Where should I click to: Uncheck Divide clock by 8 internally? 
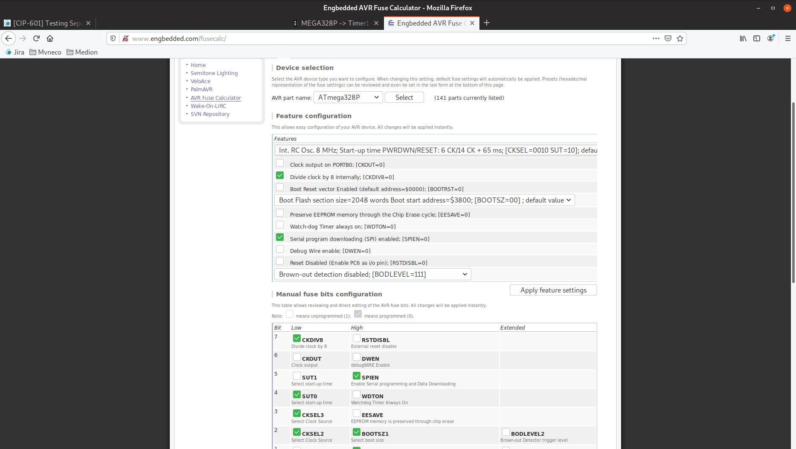coord(280,175)
